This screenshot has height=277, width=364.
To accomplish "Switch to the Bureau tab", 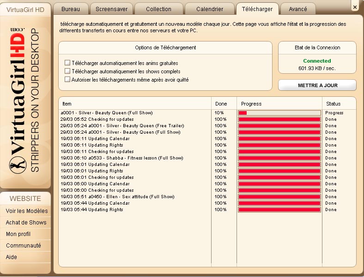I will pos(71,9).
